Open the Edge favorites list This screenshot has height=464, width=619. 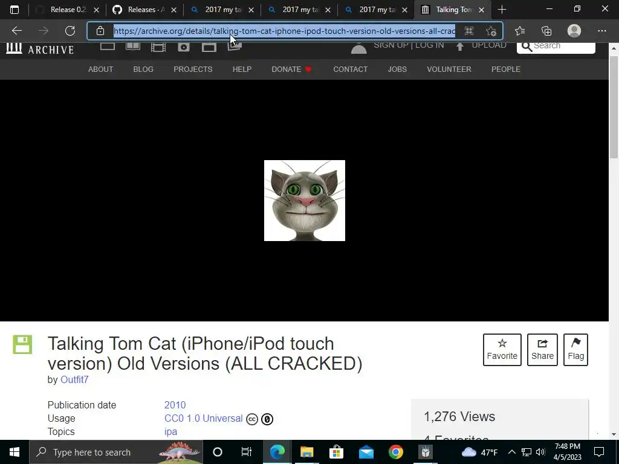tap(520, 31)
